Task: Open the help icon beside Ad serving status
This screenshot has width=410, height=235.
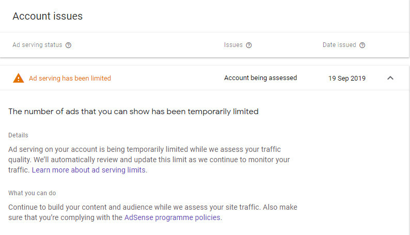Action: pyautogui.click(x=68, y=45)
